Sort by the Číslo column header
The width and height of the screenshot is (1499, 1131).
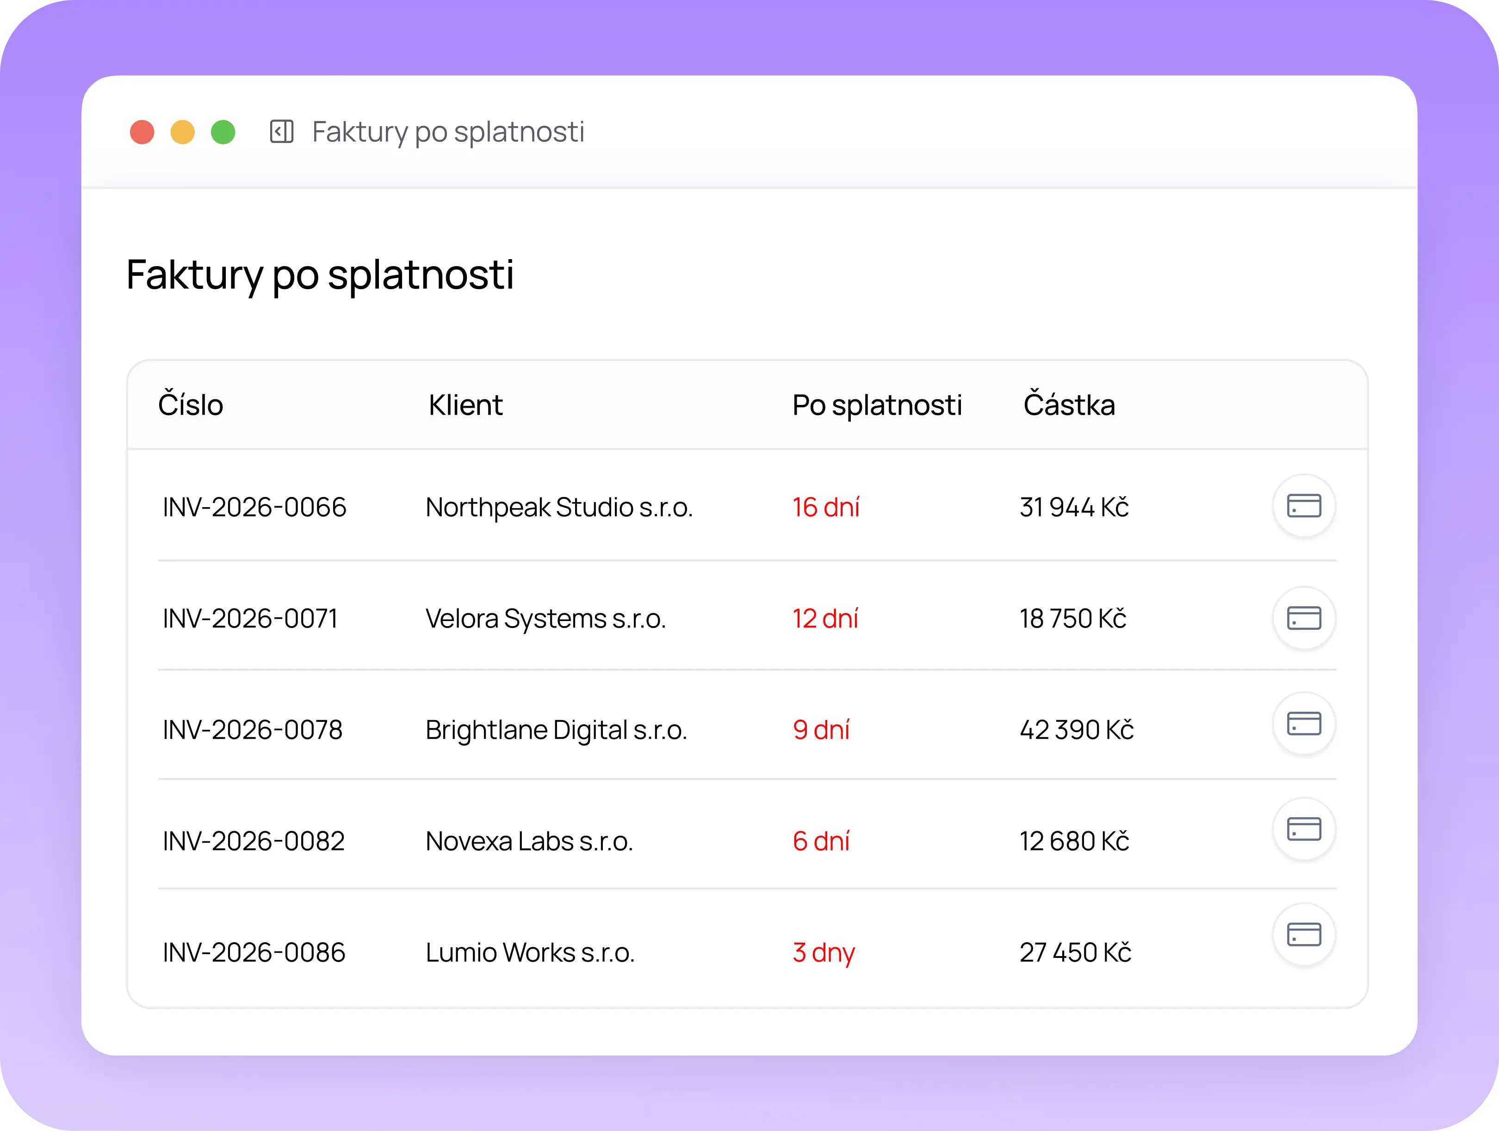[x=191, y=404]
